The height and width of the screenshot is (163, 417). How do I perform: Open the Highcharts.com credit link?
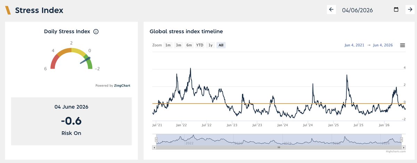(x=395, y=151)
